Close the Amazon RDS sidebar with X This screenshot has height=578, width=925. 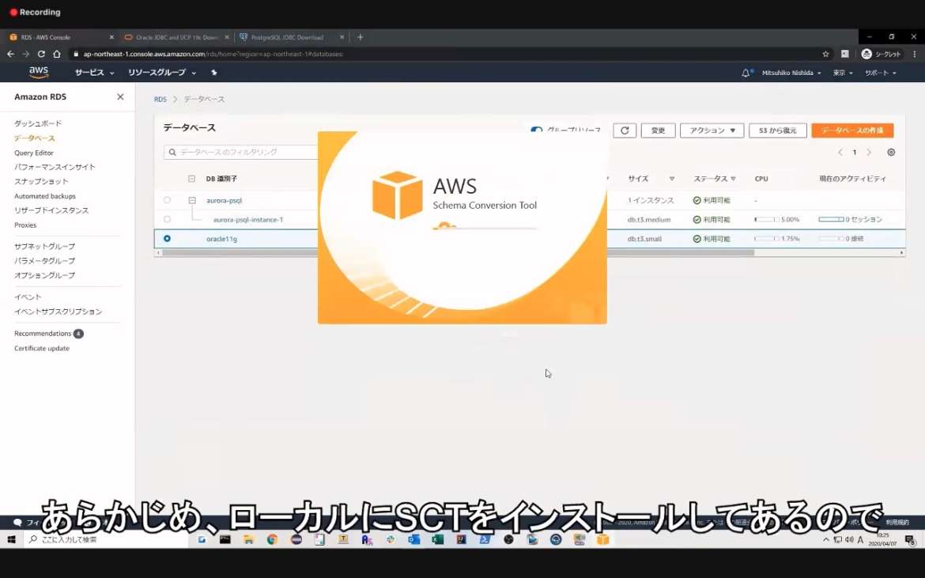pos(120,96)
